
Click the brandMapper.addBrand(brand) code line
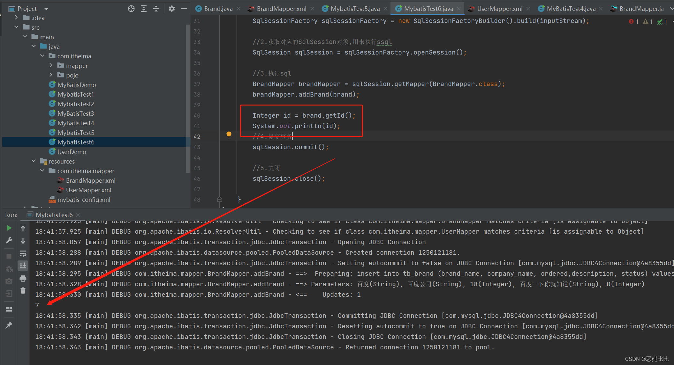306,94
